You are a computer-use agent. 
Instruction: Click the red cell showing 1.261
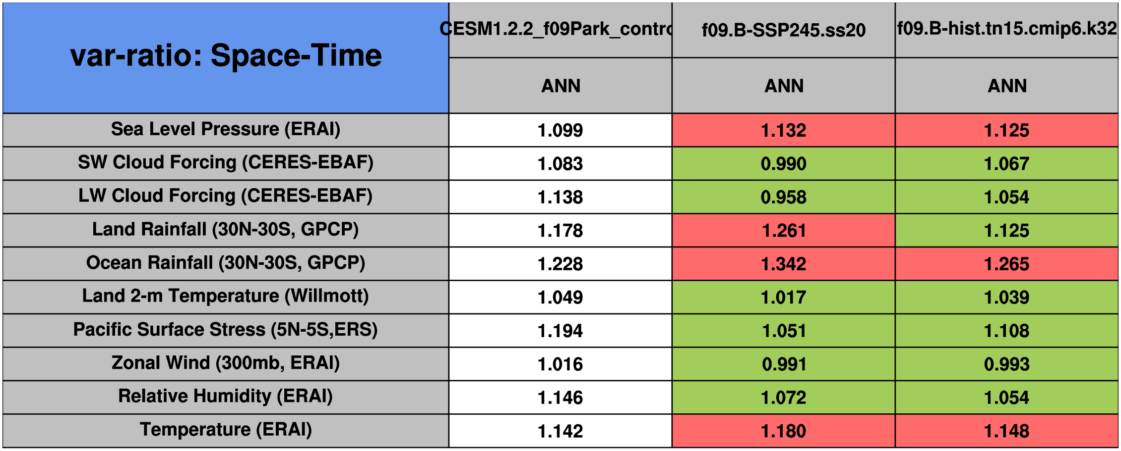[783, 231]
